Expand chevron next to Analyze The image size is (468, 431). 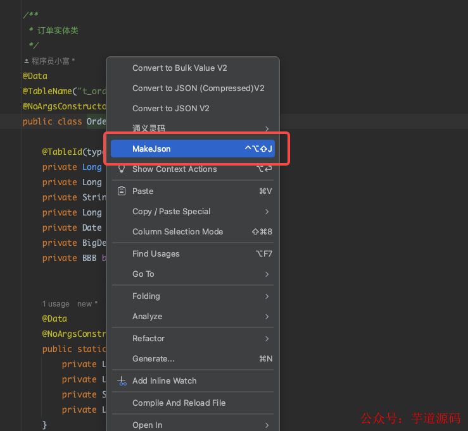(x=267, y=317)
